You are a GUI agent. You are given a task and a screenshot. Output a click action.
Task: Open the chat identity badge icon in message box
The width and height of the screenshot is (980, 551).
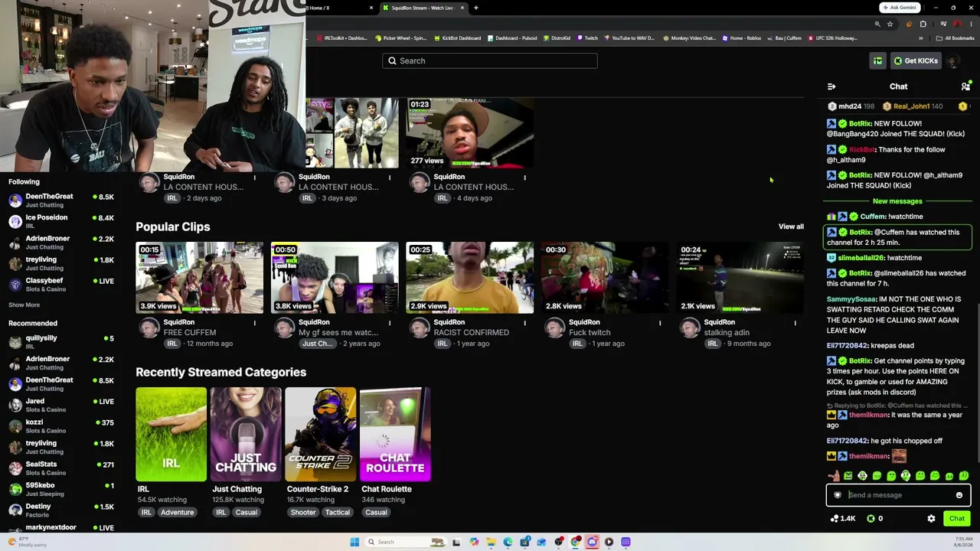(x=838, y=495)
